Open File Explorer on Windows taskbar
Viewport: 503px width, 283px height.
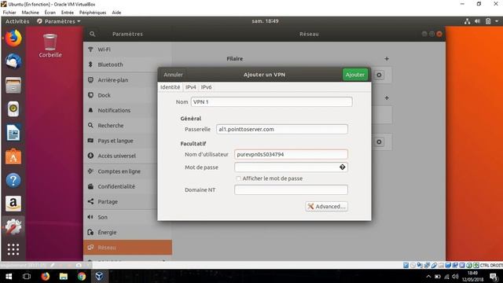pos(64,276)
